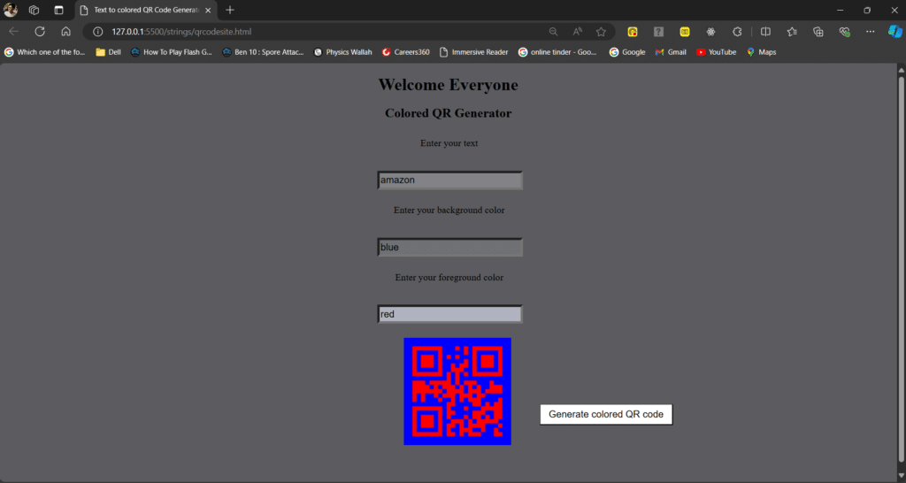This screenshot has height=483, width=906.
Task: Toggle split screen view
Action: [766, 31]
